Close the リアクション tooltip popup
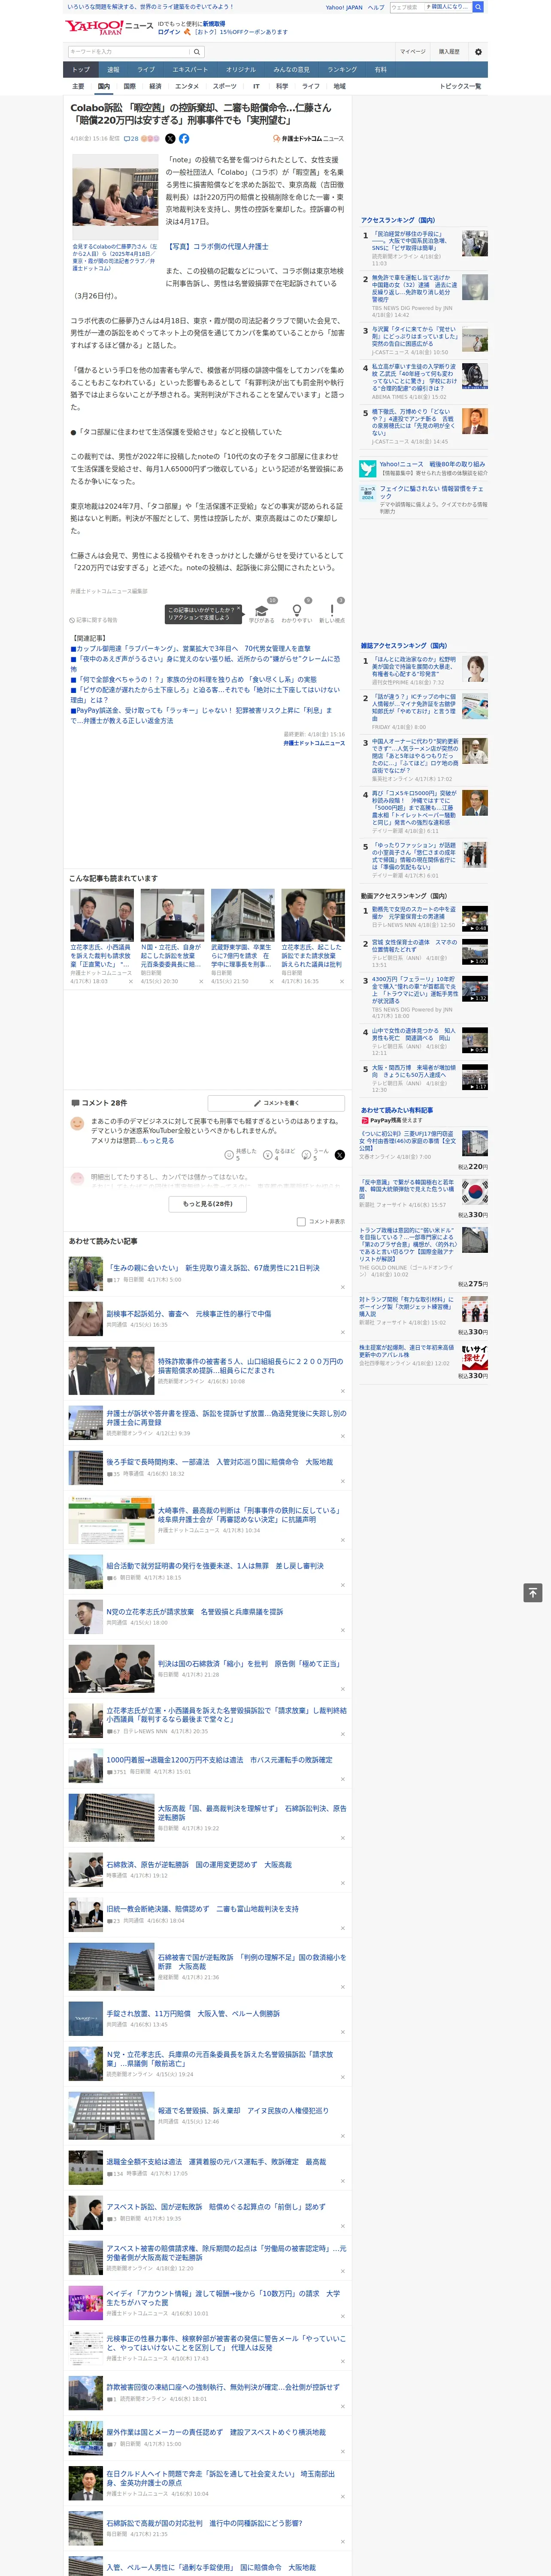The width and height of the screenshot is (551, 2576). [238, 609]
